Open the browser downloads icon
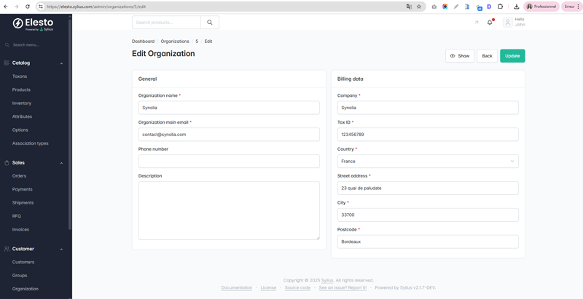This screenshot has width=583, height=299. tap(516, 7)
